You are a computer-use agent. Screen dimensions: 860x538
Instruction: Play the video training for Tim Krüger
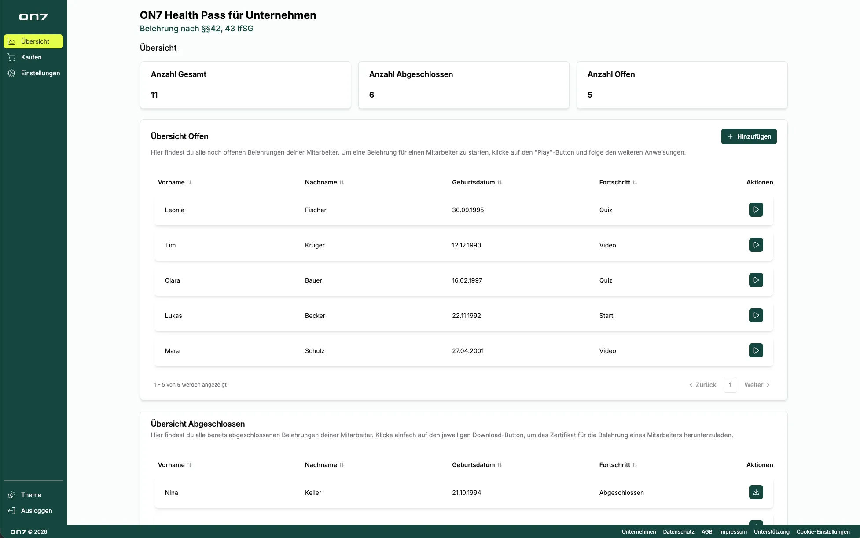(x=756, y=245)
